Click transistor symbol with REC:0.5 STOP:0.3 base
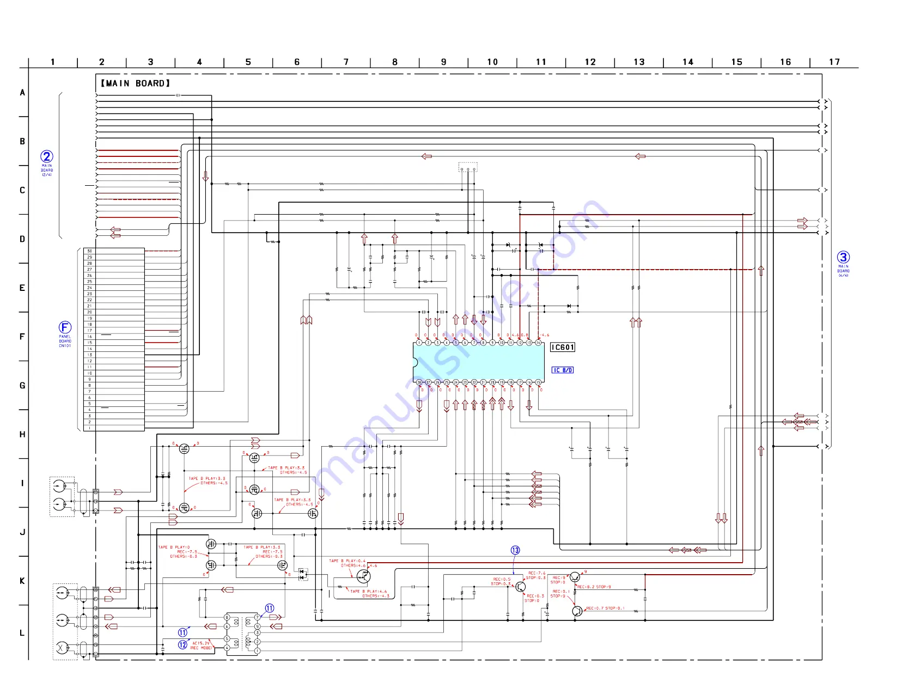Viewport: 915px width, 688px height. click(520, 587)
